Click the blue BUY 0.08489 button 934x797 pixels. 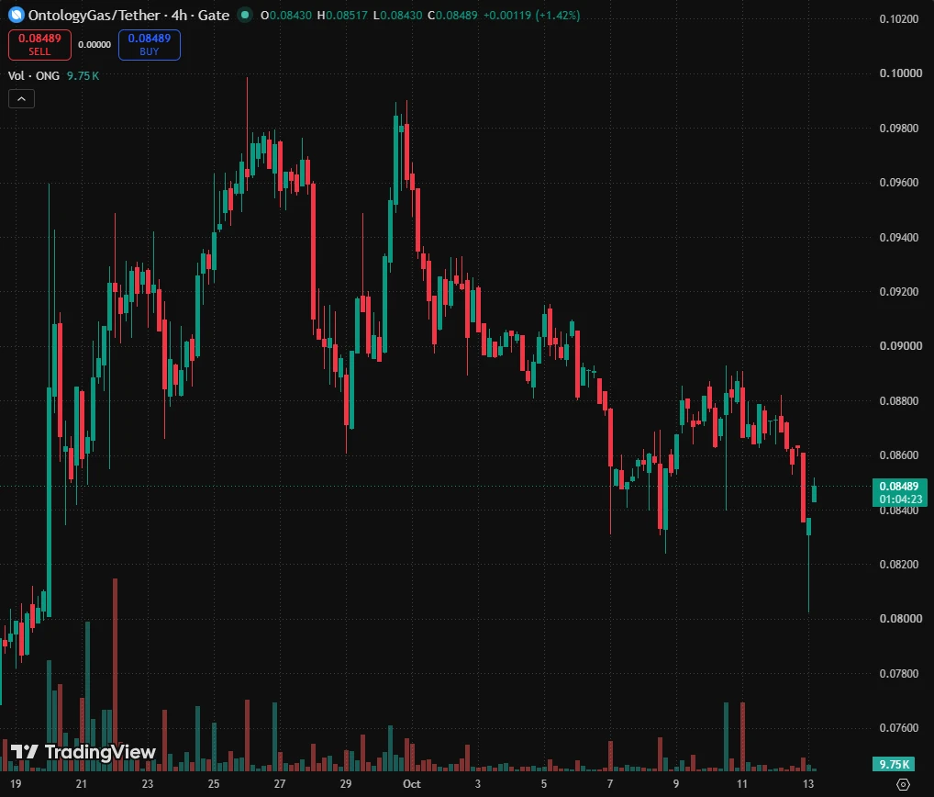(150, 45)
